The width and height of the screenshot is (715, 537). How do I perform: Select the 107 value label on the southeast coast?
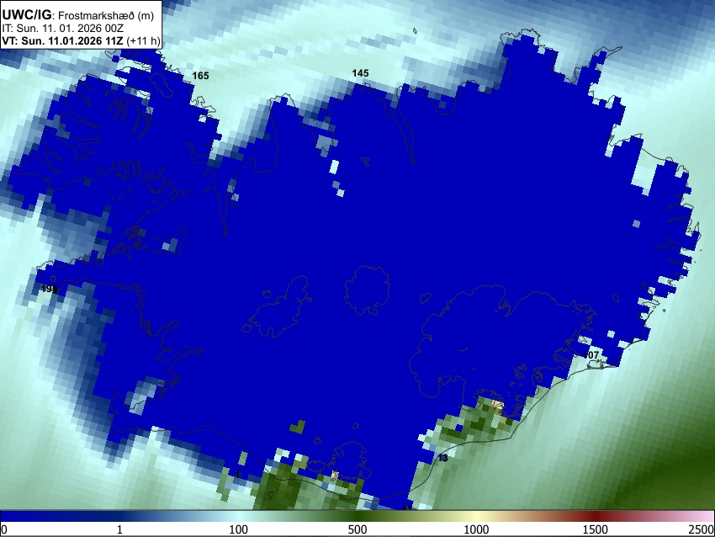pos(591,355)
